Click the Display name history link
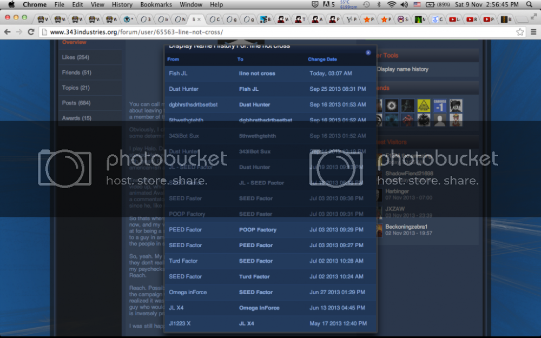Screen dimensions: 541x338 click(403, 69)
